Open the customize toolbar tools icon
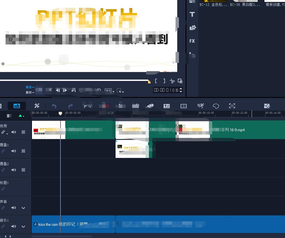The height and width of the screenshot is (238, 285). (37, 106)
